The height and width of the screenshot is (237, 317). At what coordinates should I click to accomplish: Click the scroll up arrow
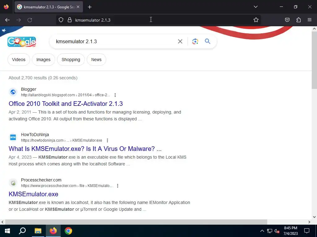(x=314, y=29)
